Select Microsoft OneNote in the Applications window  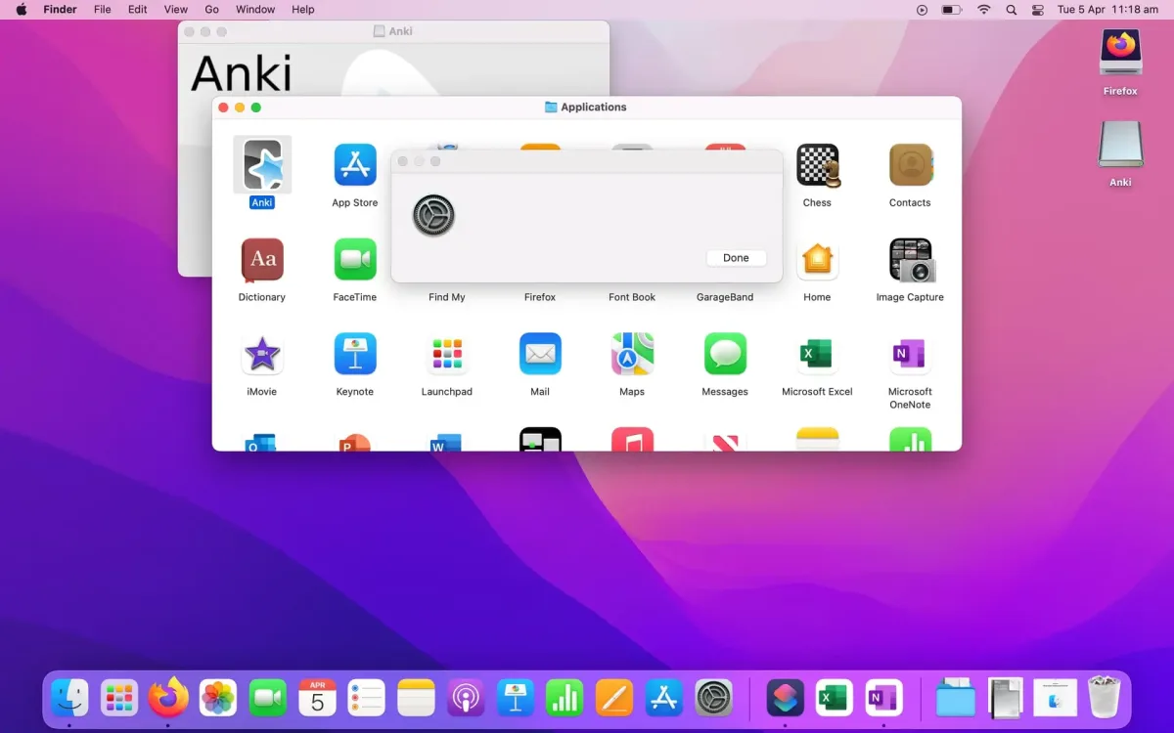[x=910, y=354]
